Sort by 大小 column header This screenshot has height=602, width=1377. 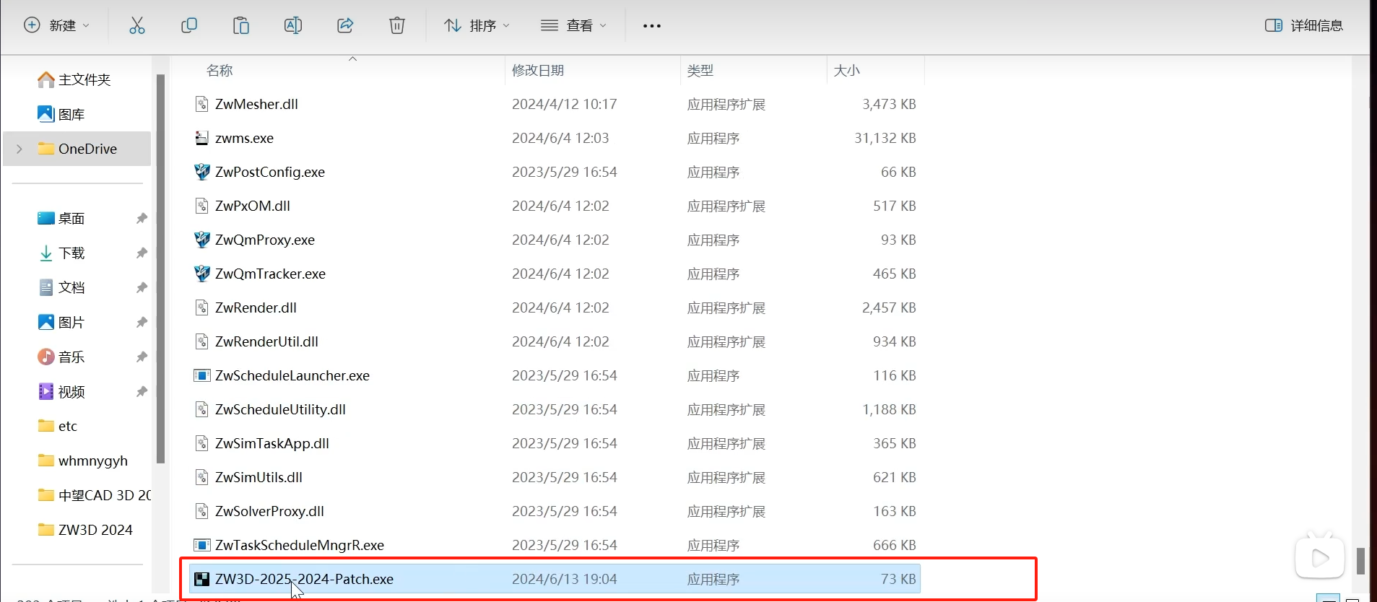(x=847, y=70)
